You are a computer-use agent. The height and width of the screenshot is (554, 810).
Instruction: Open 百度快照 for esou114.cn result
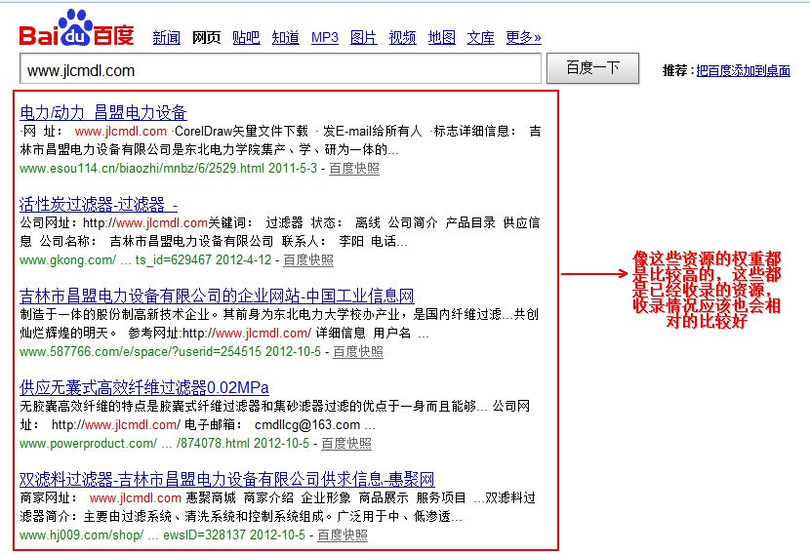tap(354, 169)
